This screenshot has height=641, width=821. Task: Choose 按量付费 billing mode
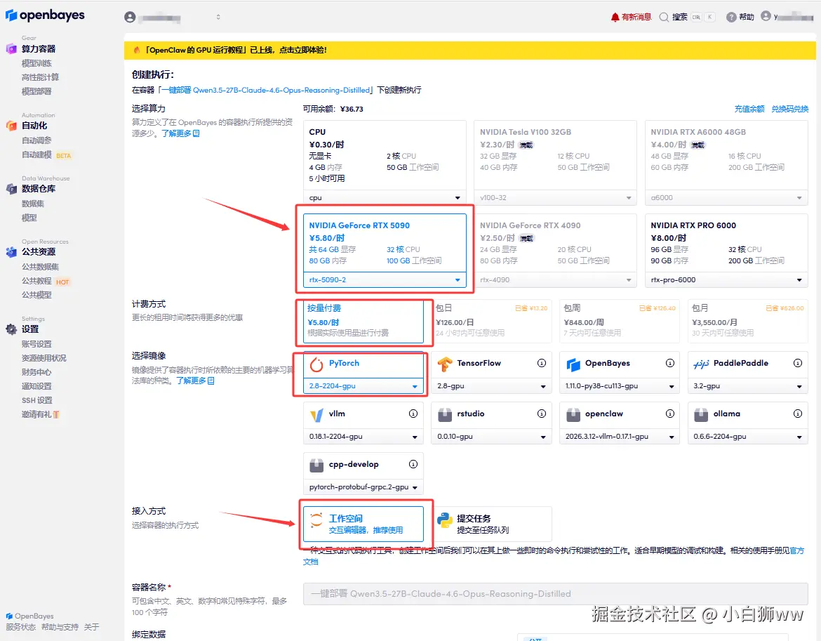click(x=363, y=321)
